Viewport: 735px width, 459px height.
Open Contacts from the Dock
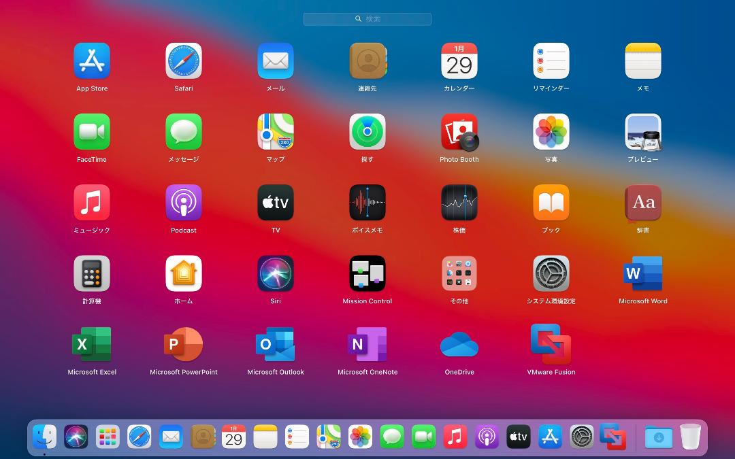[203, 437]
